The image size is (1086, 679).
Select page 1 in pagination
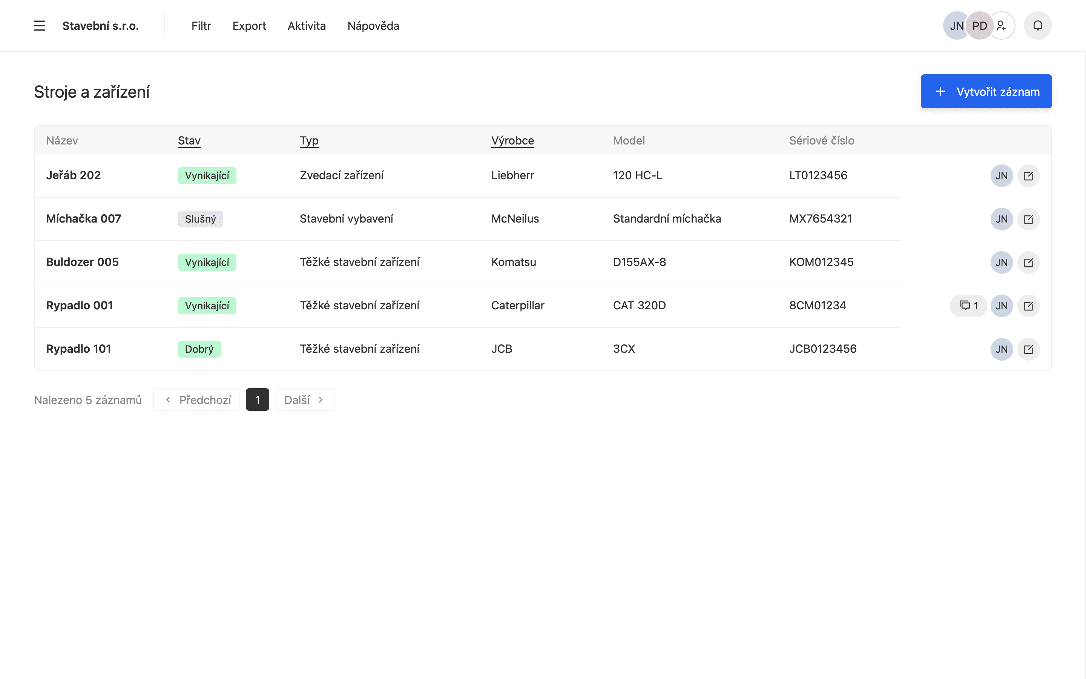[x=257, y=399]
